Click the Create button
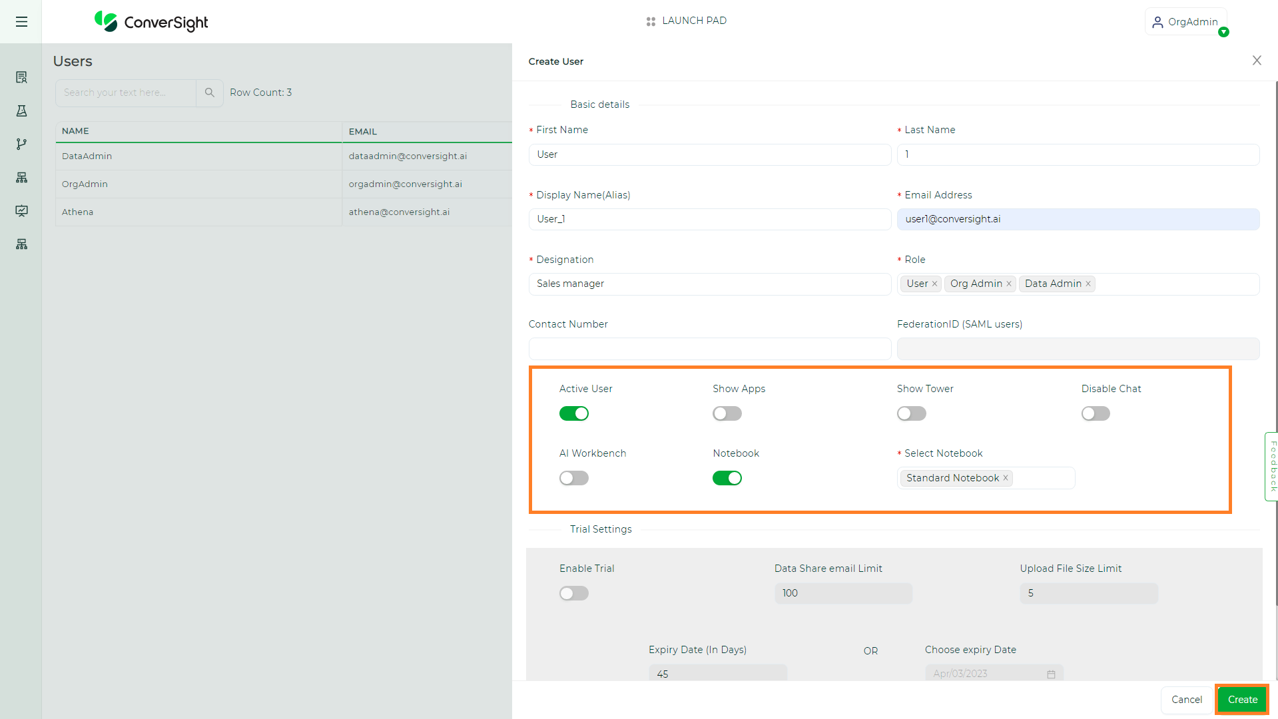Image resolution: width=1278 pixels, height=719 pixels. 1241,700
